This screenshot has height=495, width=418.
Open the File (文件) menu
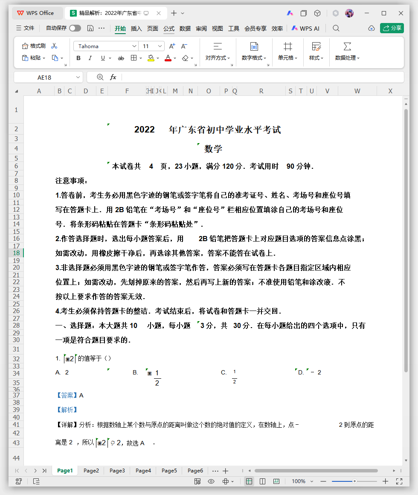click(x=25, y=28)
